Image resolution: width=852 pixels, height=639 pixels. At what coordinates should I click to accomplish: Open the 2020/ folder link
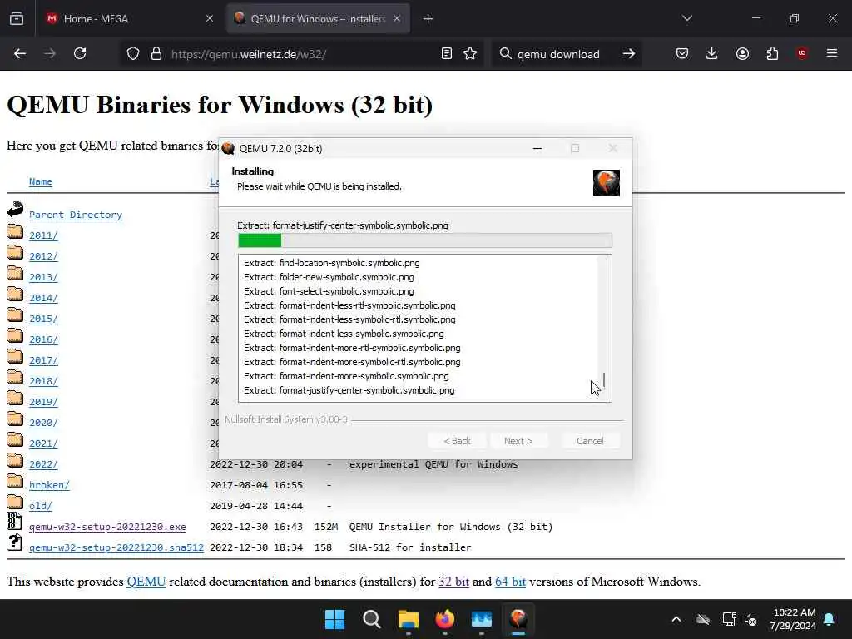click(43, 423)
